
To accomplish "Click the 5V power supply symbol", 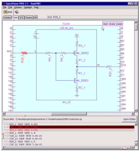I will click(77, 35).
